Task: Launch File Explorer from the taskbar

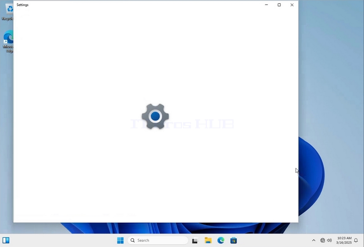Action: click(208, 240)
